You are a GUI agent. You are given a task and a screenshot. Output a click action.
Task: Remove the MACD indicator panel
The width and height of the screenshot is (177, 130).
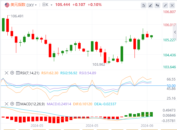[7, 104]
